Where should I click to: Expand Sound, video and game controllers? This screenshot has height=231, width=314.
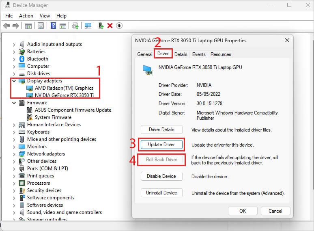tap(14, 213)
